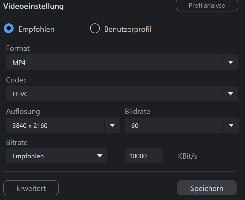This screenshot has height=200, width=245.
Task: Expand the Bildrate dropdown arrow
Action: (231, 125)
